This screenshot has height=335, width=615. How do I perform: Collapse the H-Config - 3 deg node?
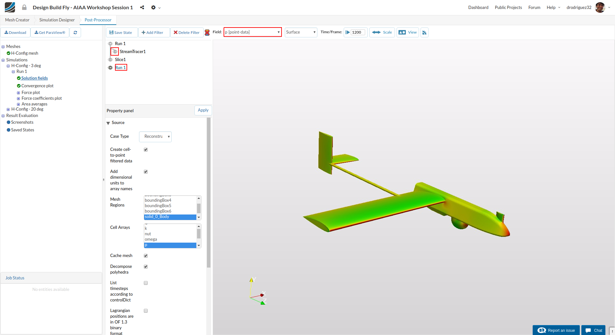click(x=8, y=66)
